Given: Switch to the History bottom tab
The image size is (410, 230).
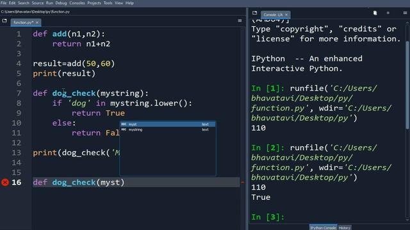Looking at the screenshot, I should [x=345, y=227].
